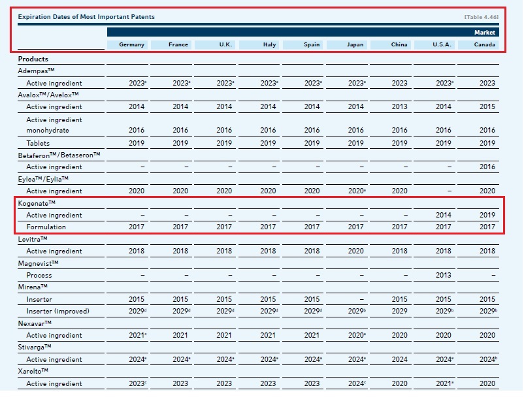The width and height of the screenshot is (524, 403).
Task: Select Nexavar Germany value 2021
Action: [x=137, y=335]
